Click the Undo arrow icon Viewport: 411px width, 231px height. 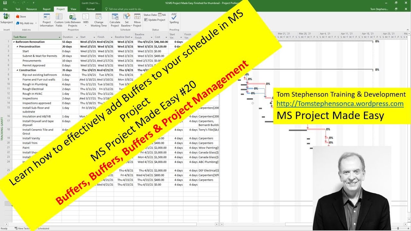point(15,3)
